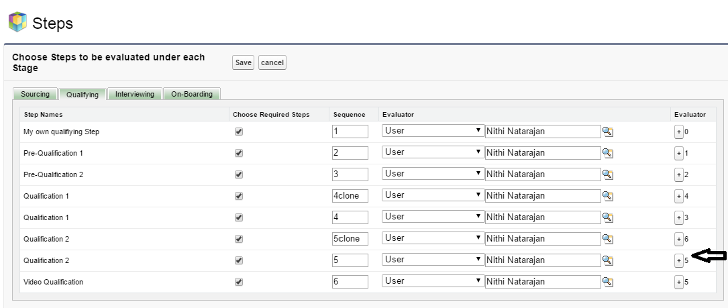Open evaluator lookup for Video Qualification
Screen dimensions: 728x308
coord(607,283)
